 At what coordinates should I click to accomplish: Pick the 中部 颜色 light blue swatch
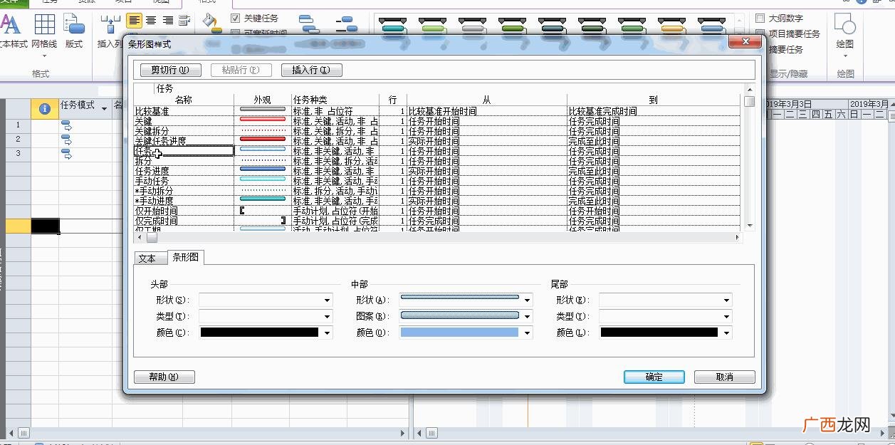click(x=459, y=333)
